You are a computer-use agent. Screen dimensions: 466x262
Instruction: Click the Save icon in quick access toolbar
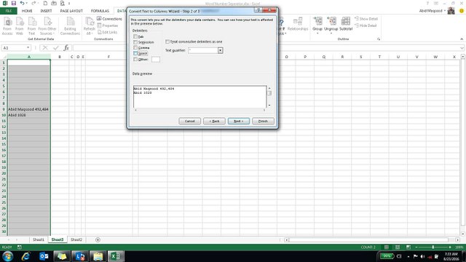14,3
